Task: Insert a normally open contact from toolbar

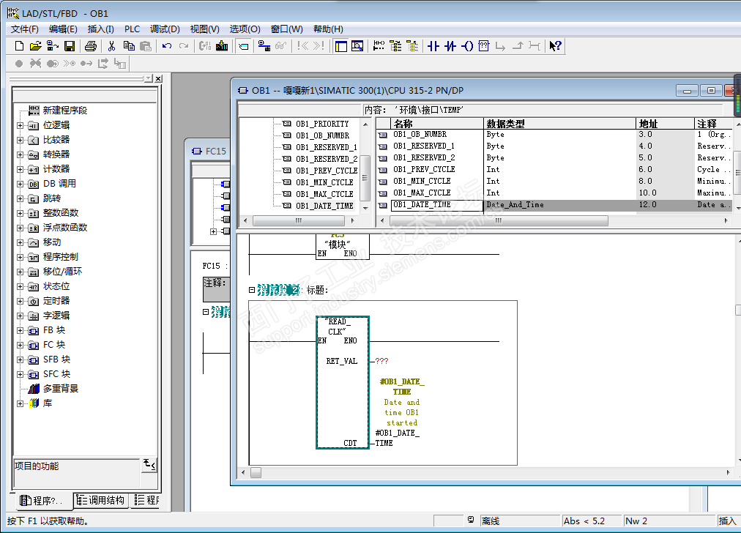Action: pos(433,46)
